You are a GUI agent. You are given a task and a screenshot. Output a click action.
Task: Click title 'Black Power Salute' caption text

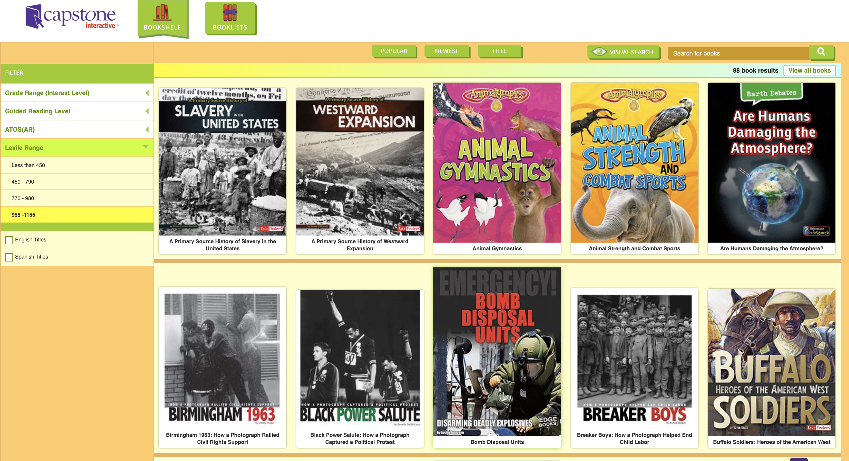(x=360, y=439)
